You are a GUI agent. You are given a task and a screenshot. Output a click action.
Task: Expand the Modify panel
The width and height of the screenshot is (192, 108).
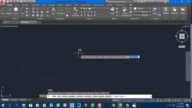coord(41,19)
